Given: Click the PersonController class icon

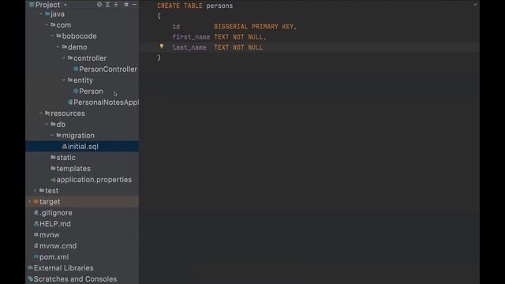Looking at the screenshot, I should [76, 69].
